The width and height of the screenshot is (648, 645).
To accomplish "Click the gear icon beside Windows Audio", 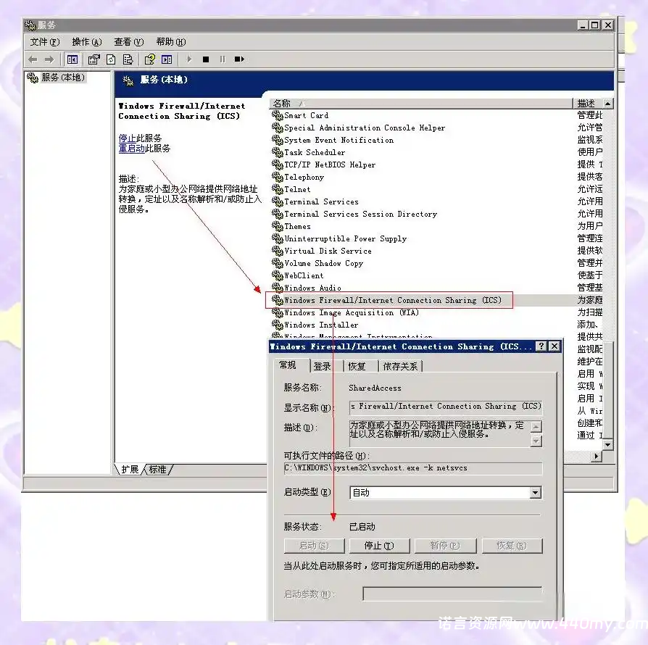I will coord(278,288).
